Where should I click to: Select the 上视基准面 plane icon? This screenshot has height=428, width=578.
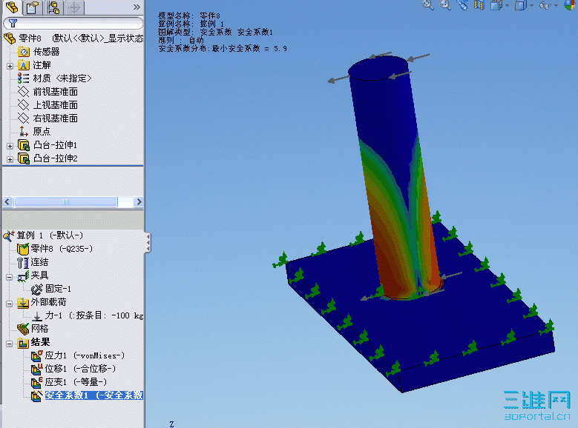(24, 105)
